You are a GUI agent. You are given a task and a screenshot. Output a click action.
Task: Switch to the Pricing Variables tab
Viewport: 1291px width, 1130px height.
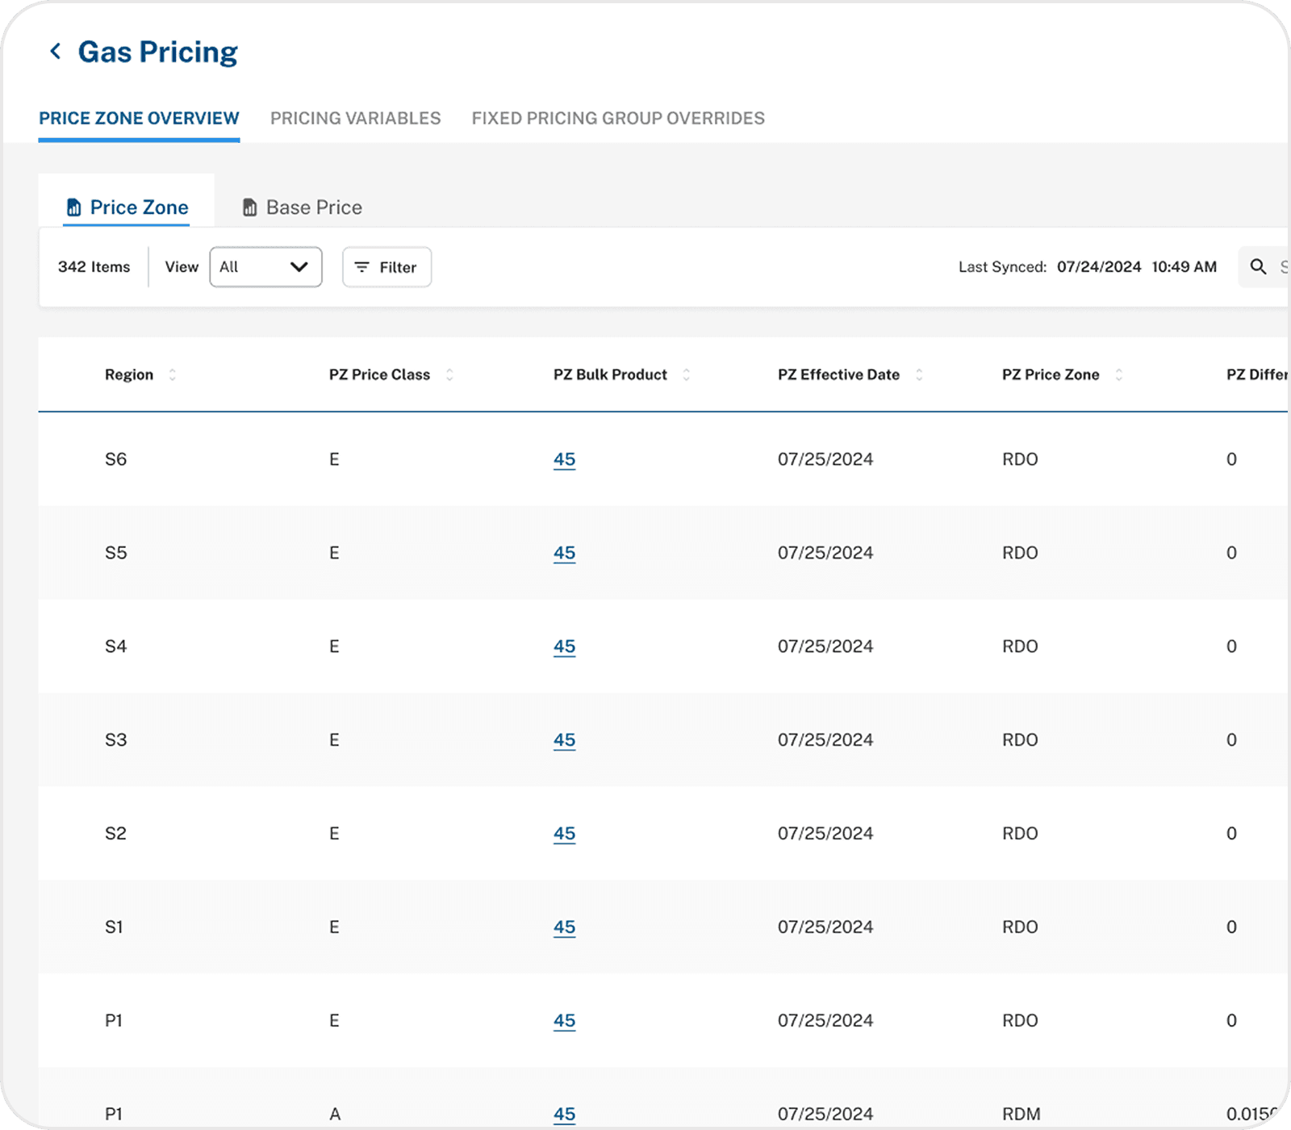tap(355, 118)
